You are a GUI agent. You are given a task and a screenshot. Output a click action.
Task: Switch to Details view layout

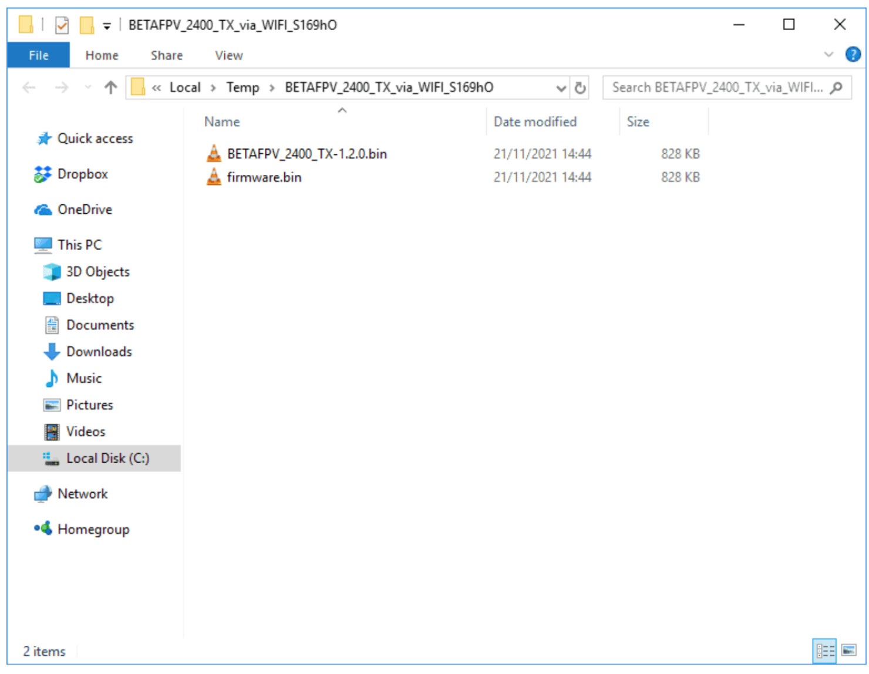[824, 651]
